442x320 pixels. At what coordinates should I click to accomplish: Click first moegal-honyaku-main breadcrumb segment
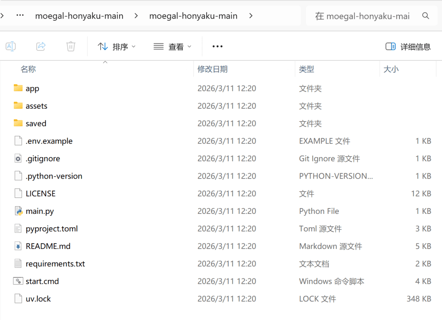coord(79,16)
